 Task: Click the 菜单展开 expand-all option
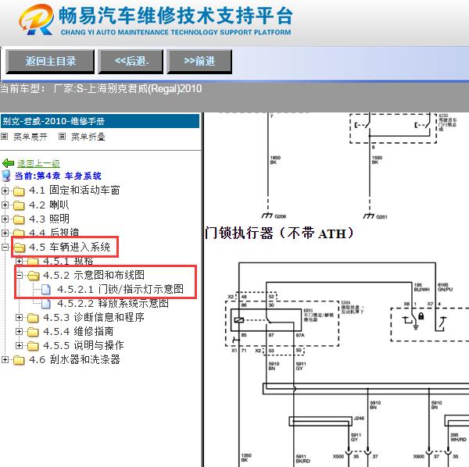pyautogui.click(x=30, y=137)
